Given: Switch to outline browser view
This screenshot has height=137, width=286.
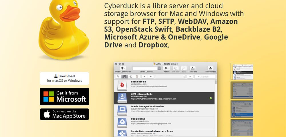Looking at the screenshot, I should click(x=118, y=76).
